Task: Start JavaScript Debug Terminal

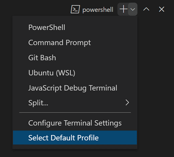Action: [x=75, y=88]
